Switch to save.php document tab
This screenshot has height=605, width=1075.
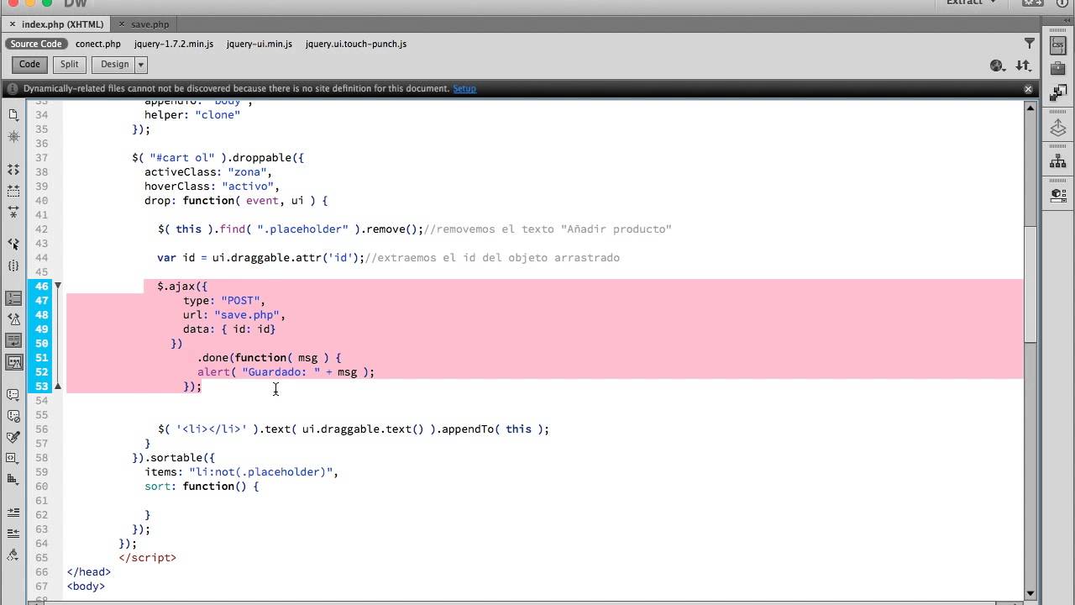pyautogui.click(x=149, y=24)
